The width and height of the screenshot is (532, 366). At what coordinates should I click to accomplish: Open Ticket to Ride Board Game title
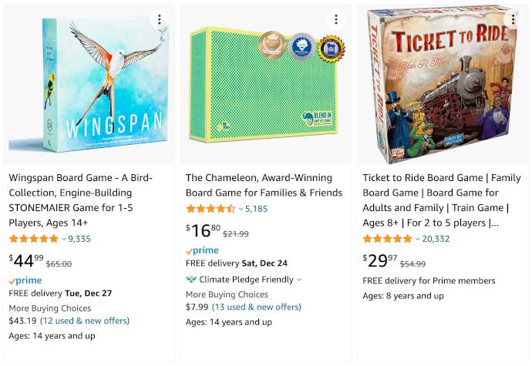click(442, 200)
